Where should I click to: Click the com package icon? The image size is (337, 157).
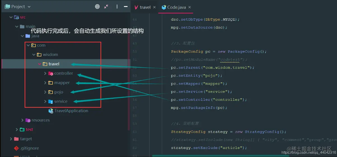(34, 45)
